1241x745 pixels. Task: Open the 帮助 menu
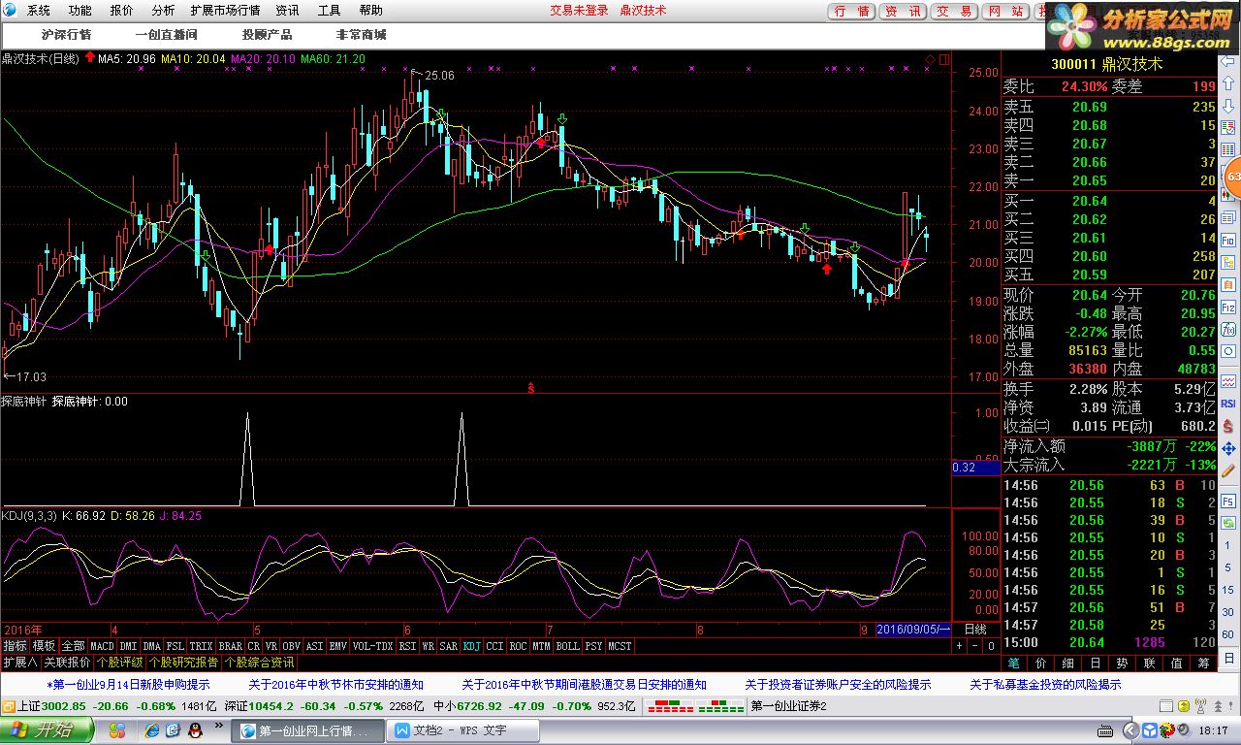click(370, 11)
